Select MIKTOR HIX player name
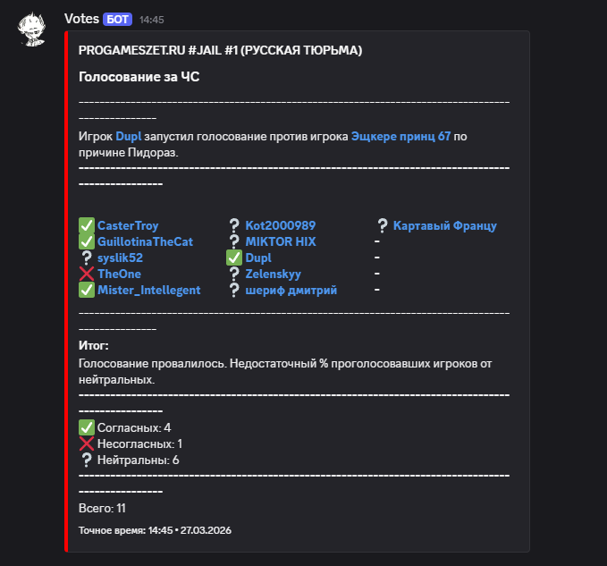The width and height of the screenshot is (607, 566). point(281,241)
